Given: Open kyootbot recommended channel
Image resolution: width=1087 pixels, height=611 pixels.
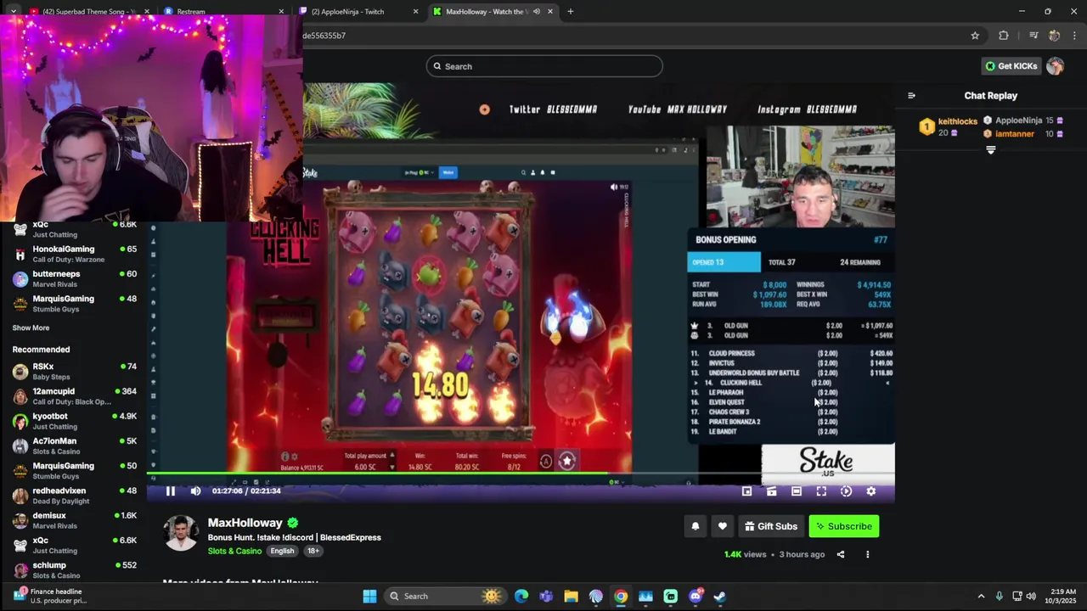Looking at the screenshot, I should tap(74, 421).
